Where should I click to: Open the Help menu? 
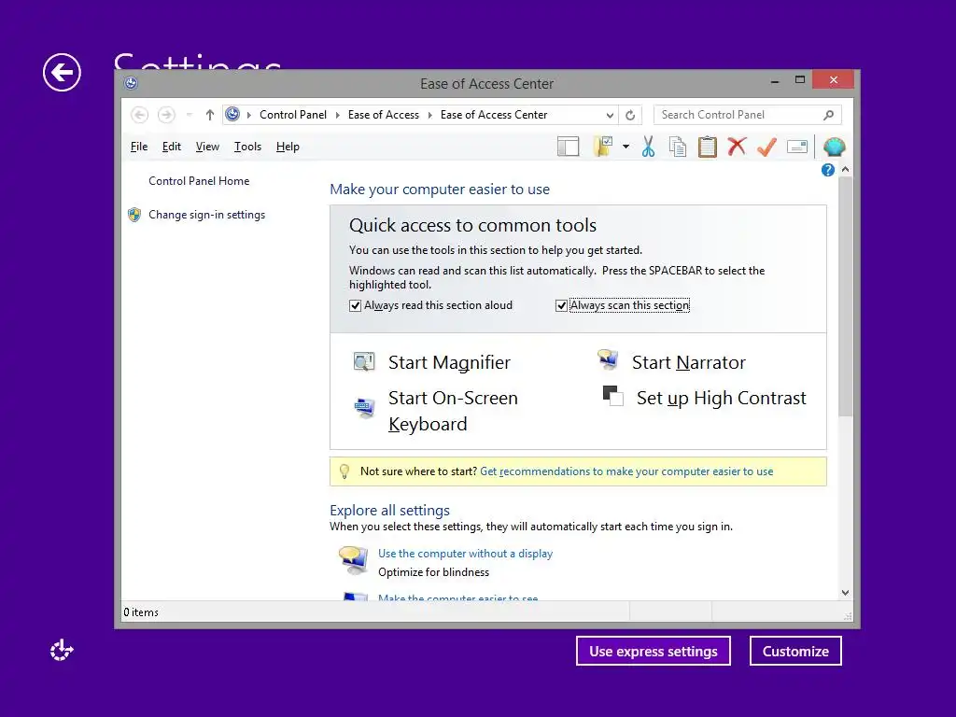click(288, 147)
